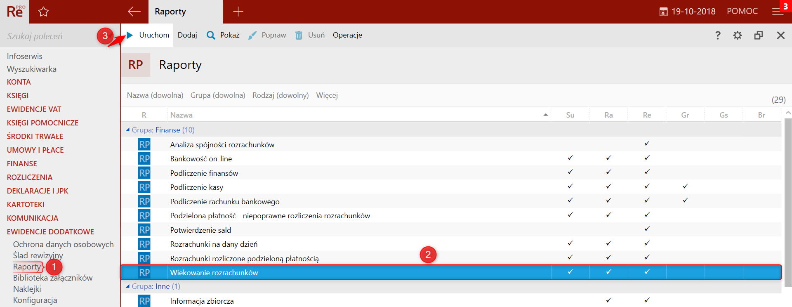Click the Usuń trash bin icon
Image resolution: width=792 pixels, height=307 pixels.
click(299, 35)
